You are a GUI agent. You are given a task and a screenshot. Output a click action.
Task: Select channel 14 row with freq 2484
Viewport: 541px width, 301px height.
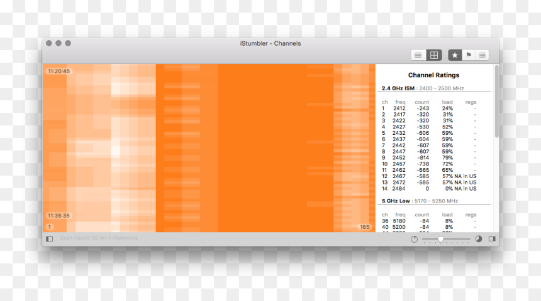tap(429, 189)
